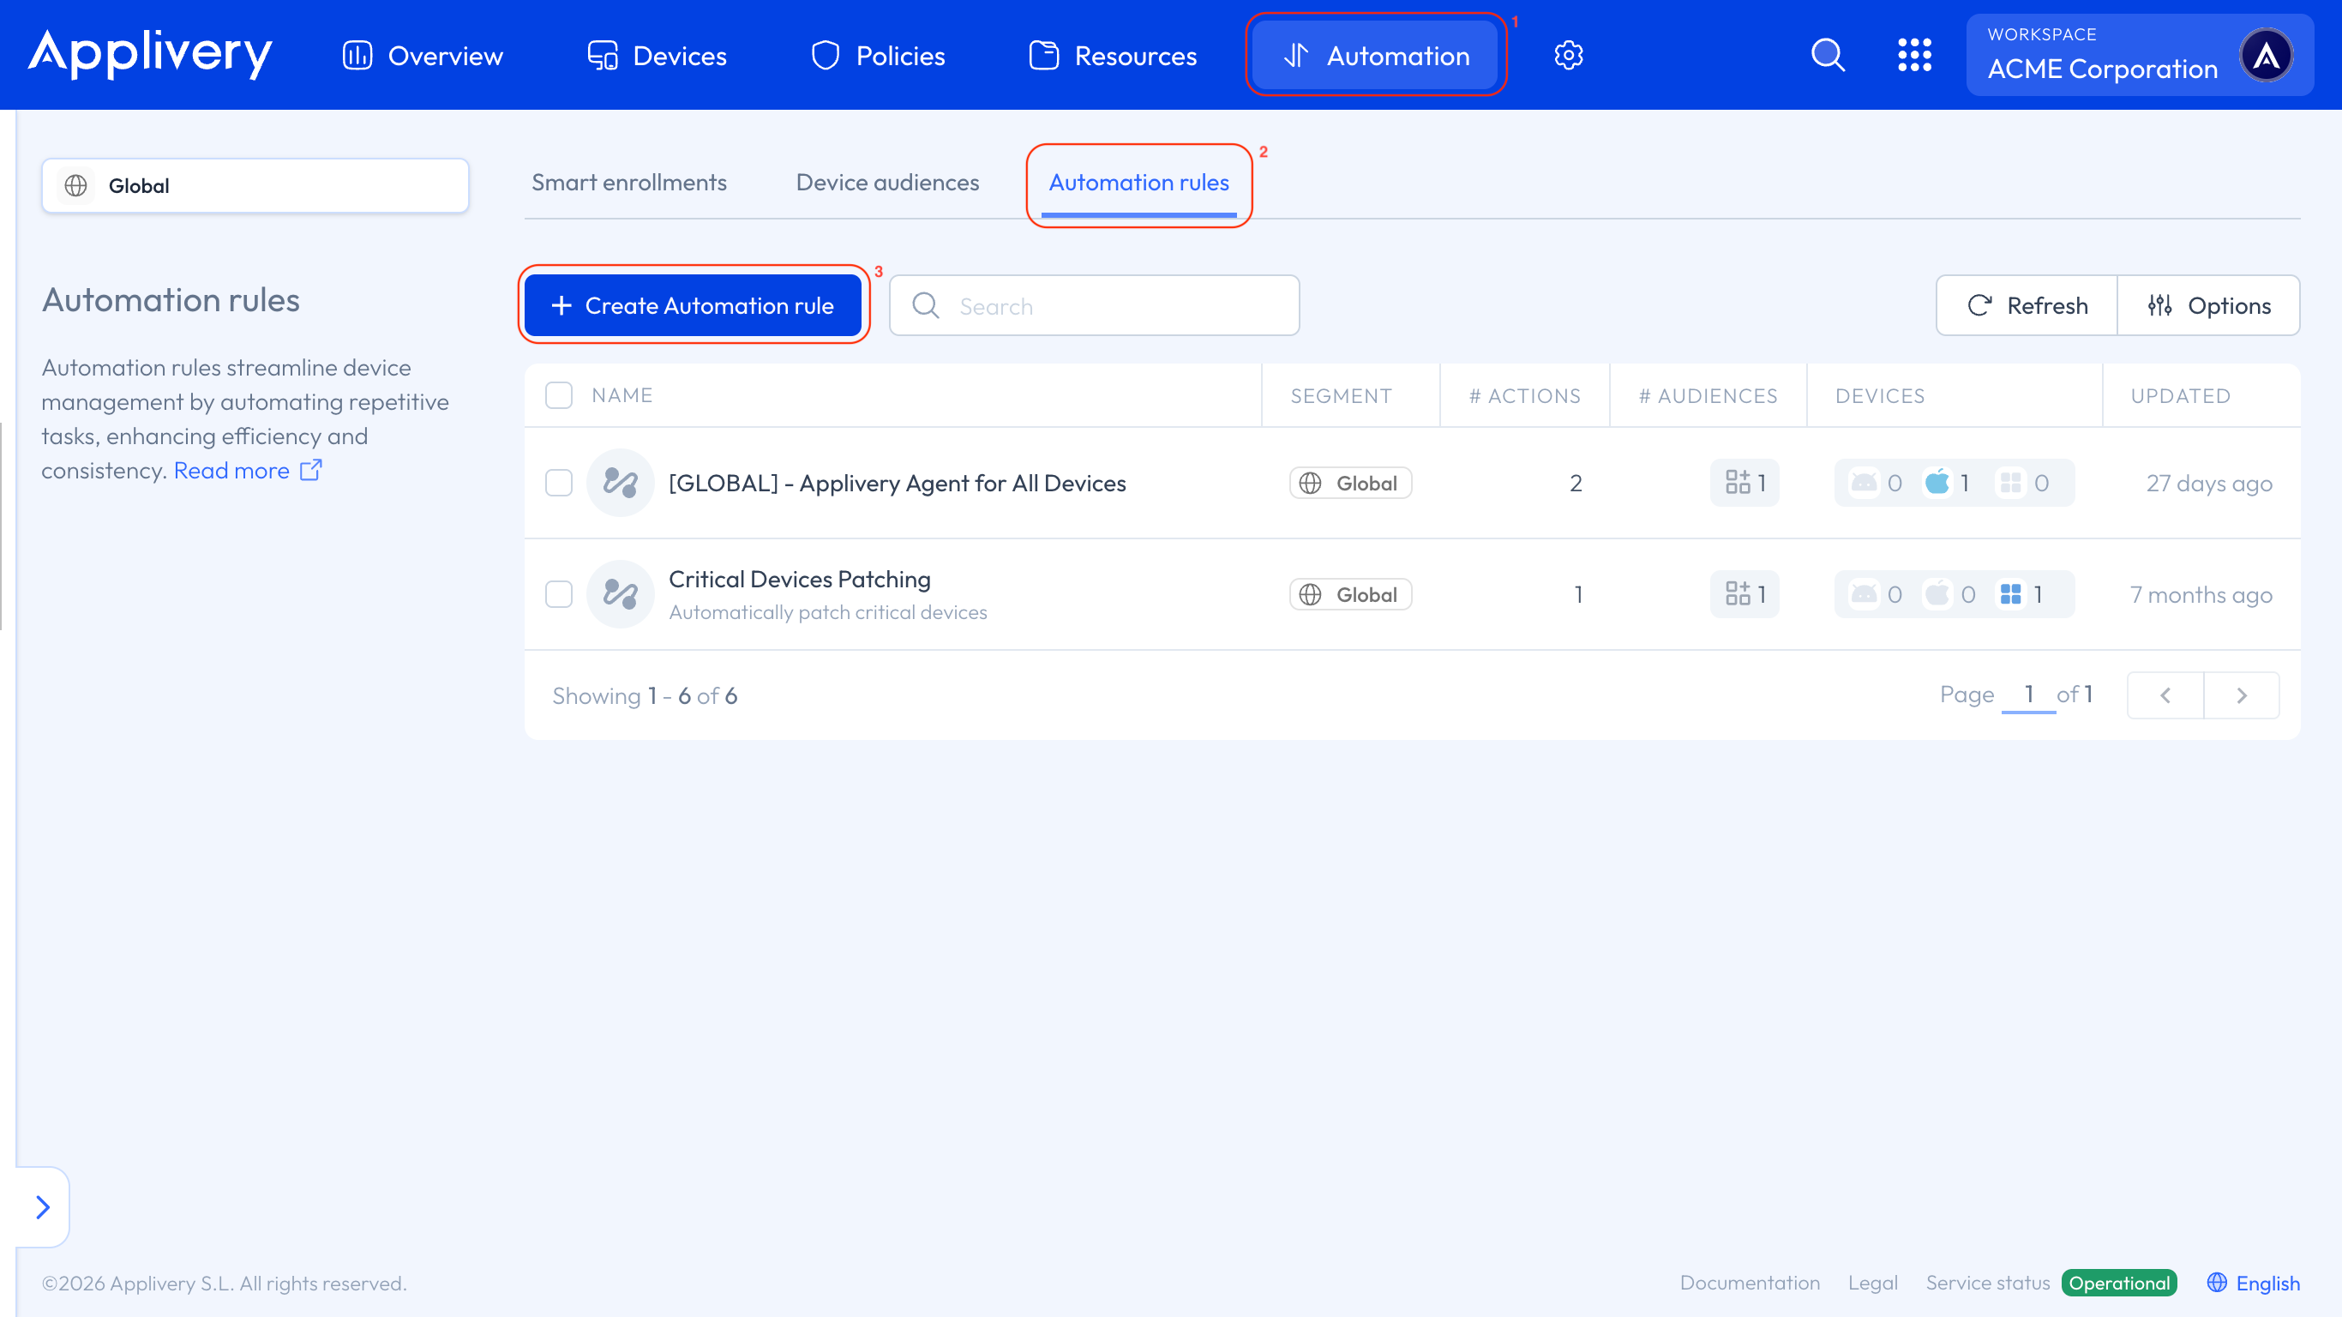This screenshot has width=2342, height=1317.
Task: Switch to the Device audiences tab
Action: click(x=886, y=182)
